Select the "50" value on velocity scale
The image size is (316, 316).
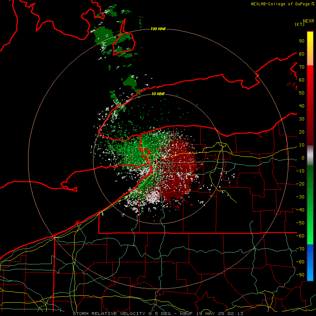pos(302,93)
